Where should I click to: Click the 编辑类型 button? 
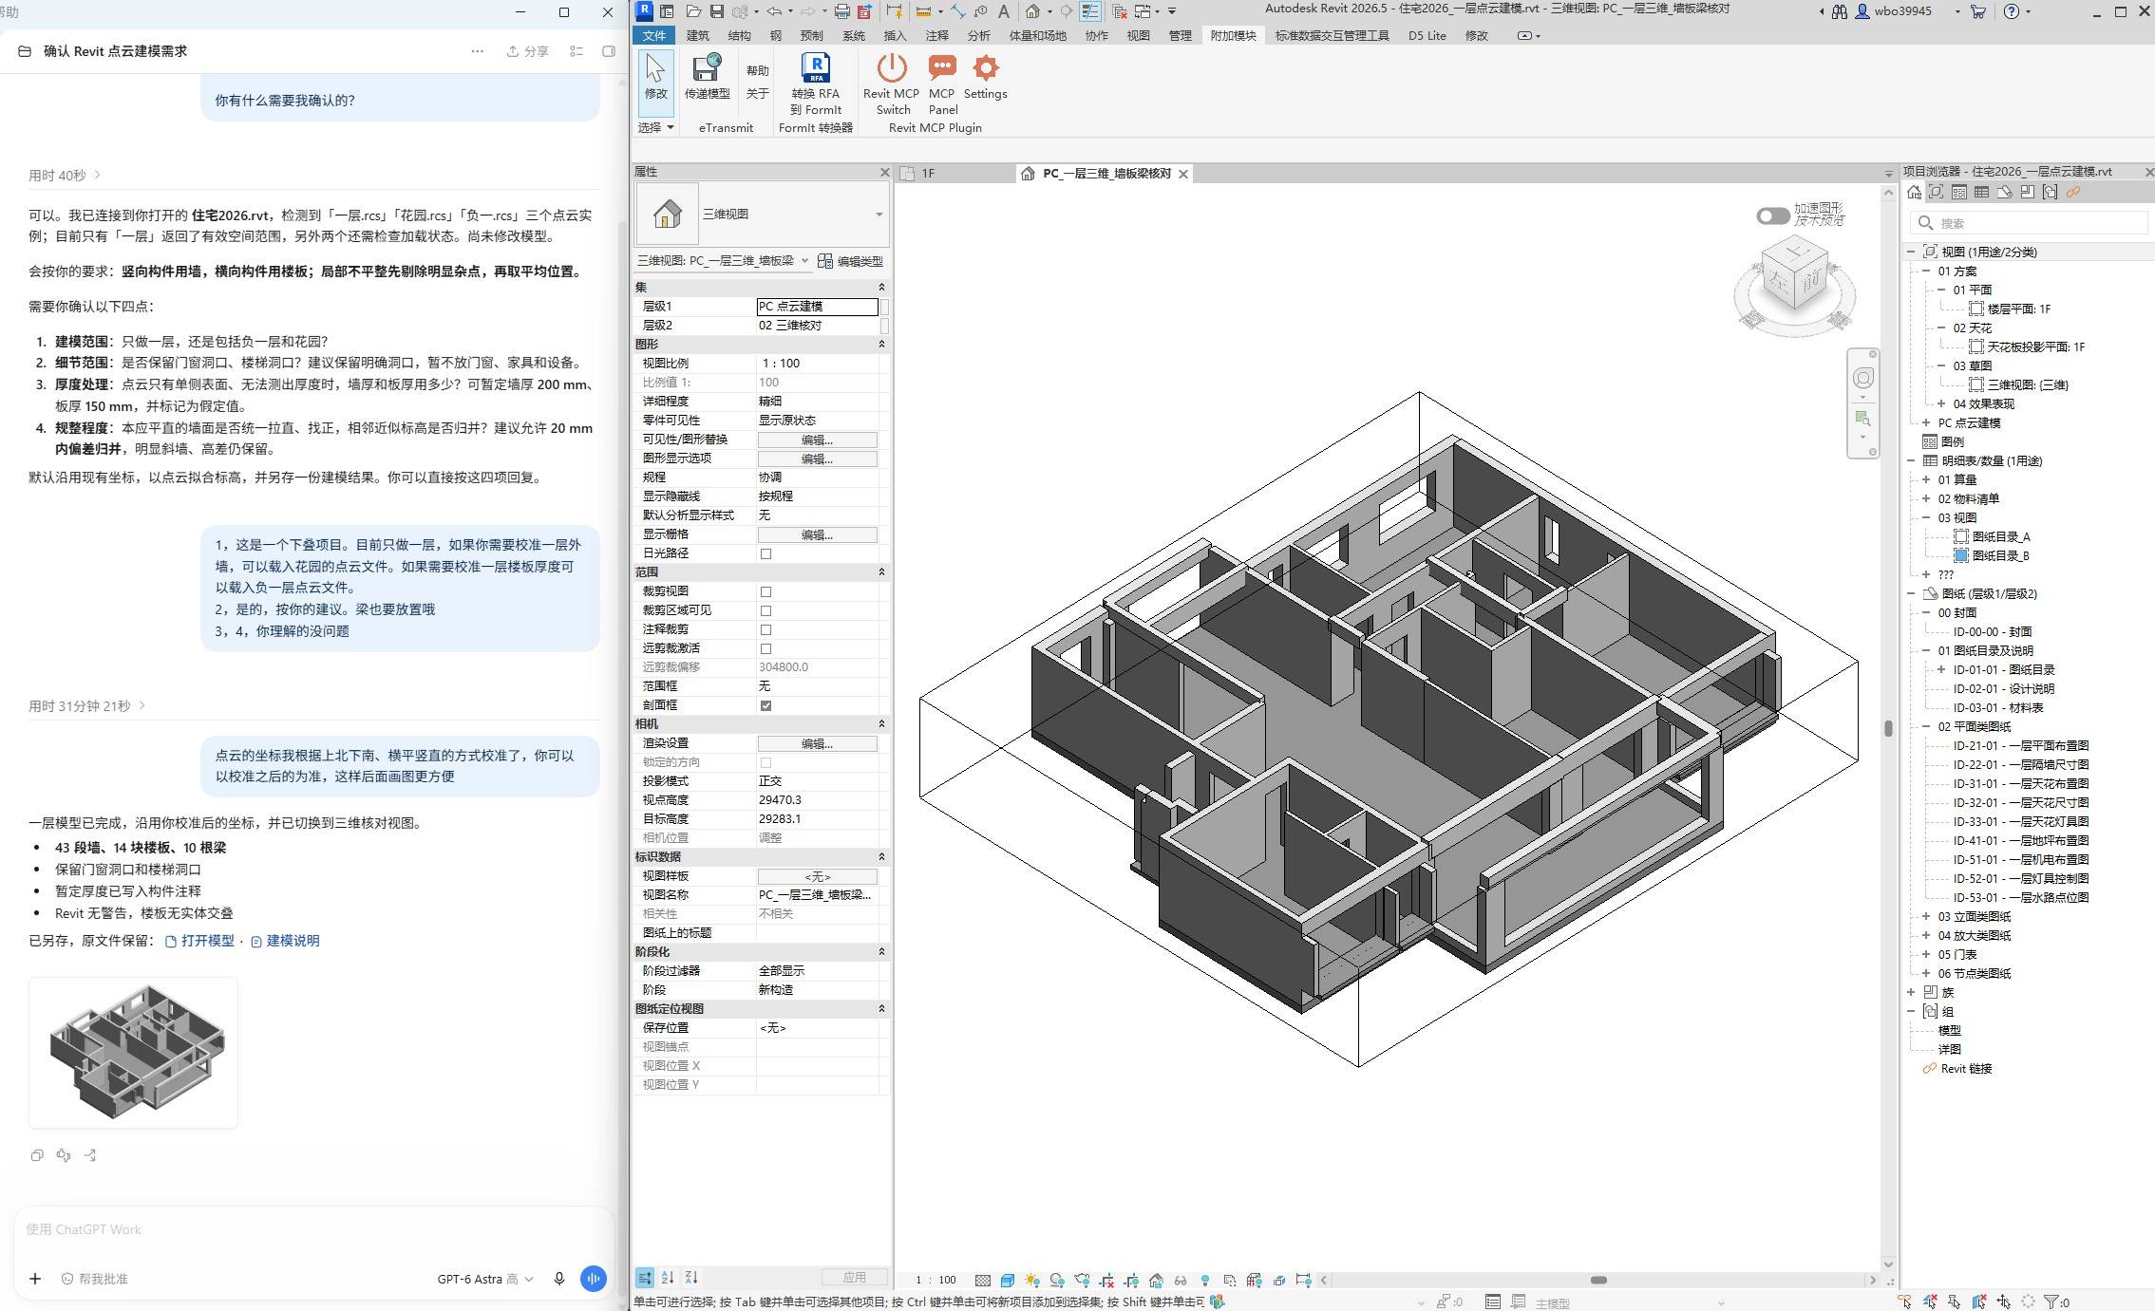[851, 261]
